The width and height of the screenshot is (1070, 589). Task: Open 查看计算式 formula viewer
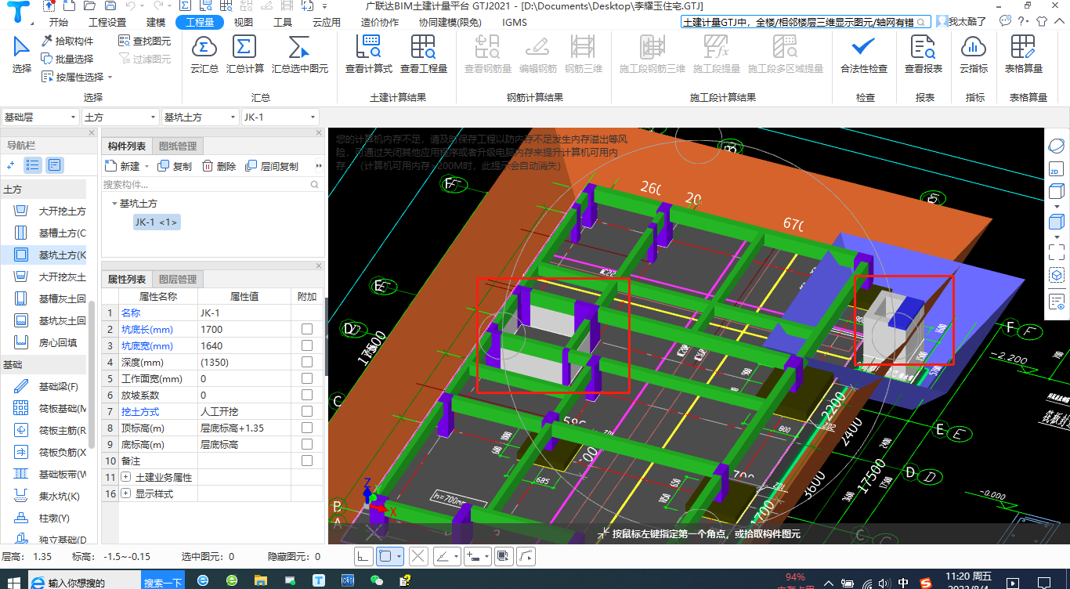tap(369, 55)
